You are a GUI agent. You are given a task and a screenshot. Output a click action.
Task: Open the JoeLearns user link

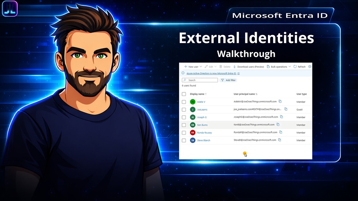coord(202,109)
